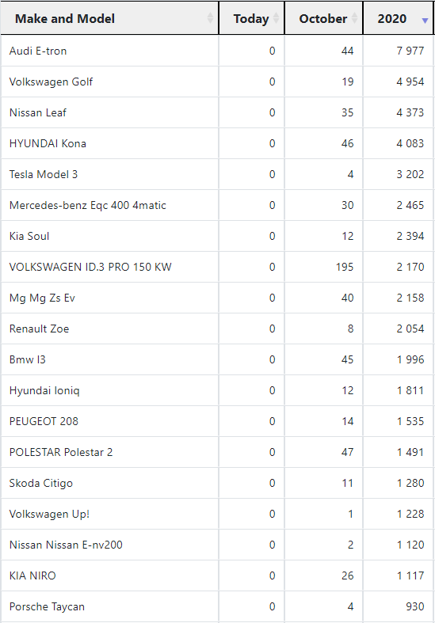Sort by the October column header
The width and height of the screenshot is (435, 623).
[323, 18]
